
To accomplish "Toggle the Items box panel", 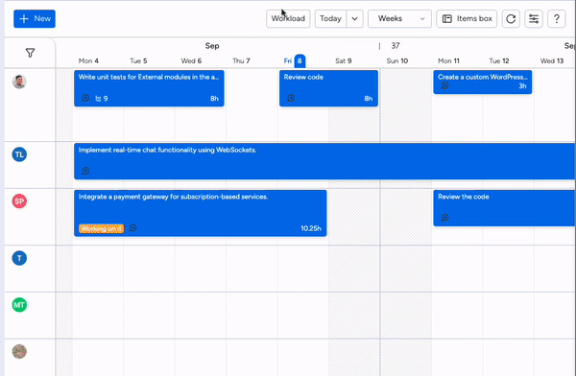I will [467, 19].
